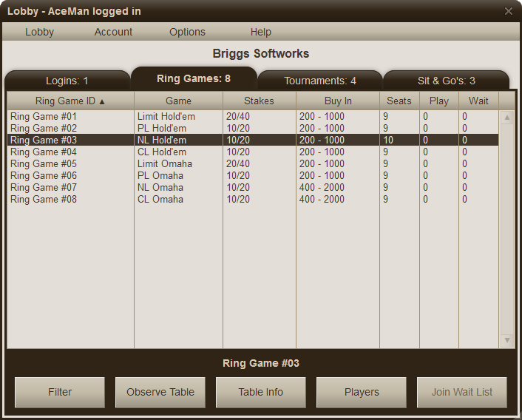Sort by Ring Game ID column header
522x420 pixels.
[x=70, y=101]
